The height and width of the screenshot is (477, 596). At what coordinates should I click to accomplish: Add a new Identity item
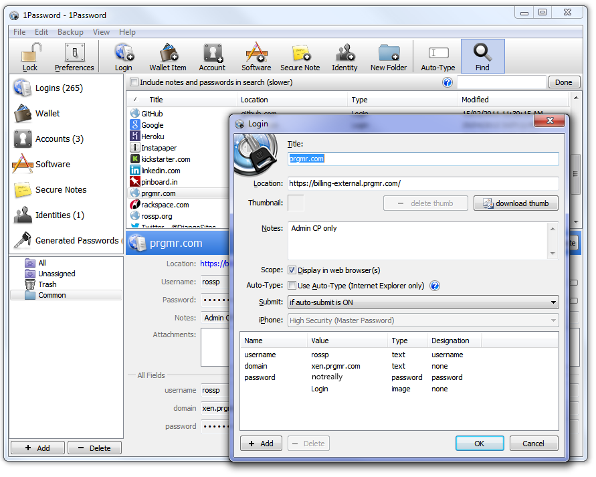tap(344, 56)
